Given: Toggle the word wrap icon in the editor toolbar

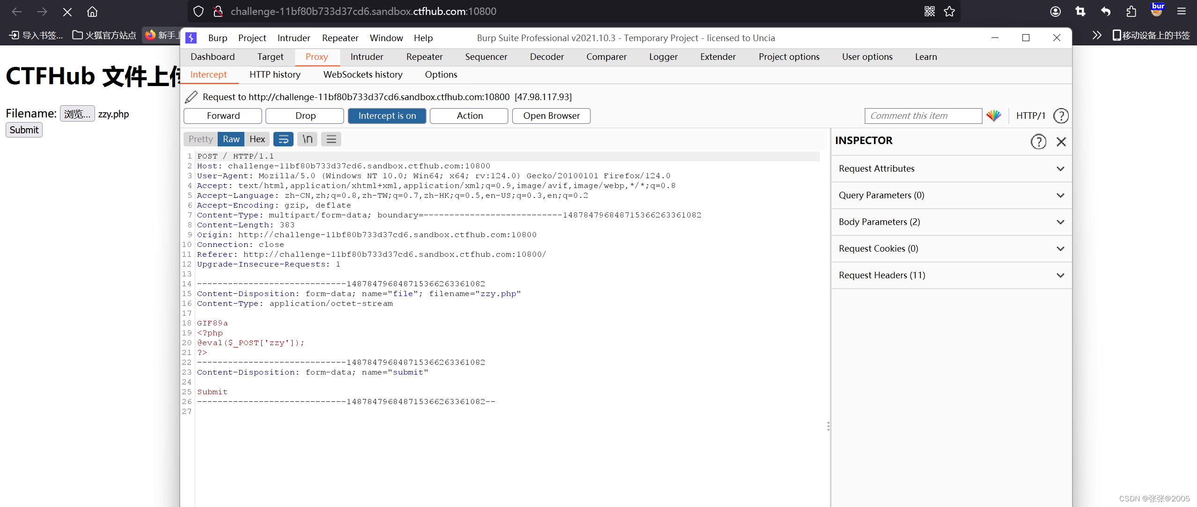Looking at the screenshot, I should tap(283, 139).
